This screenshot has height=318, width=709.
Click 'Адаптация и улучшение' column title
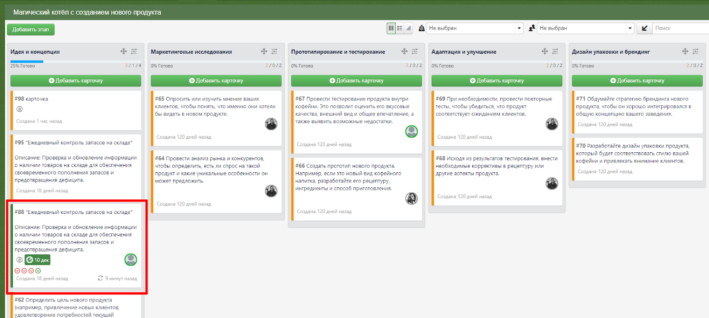tap(464, 52)
